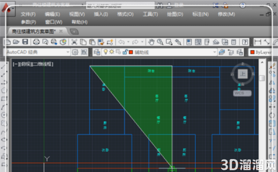
Task: Click the Zoom Previous icon
Action: 178,42
